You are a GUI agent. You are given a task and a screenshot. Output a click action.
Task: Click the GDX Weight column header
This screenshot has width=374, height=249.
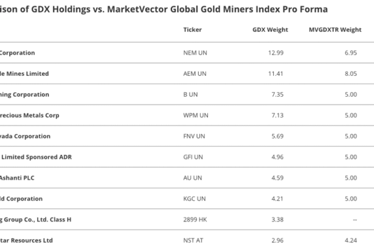pos(270,29)
